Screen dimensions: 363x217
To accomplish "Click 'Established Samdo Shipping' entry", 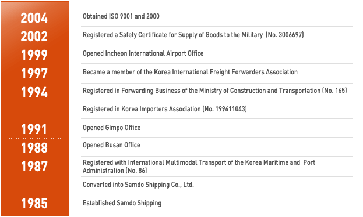I will (x=122, y=203).
